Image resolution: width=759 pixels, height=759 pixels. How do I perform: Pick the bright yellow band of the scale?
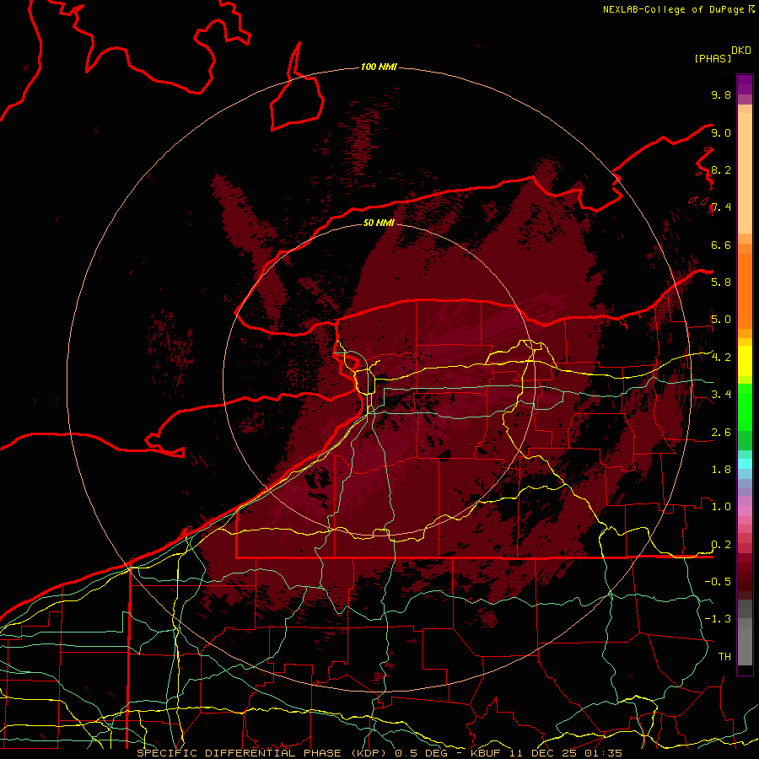[745, 361]
